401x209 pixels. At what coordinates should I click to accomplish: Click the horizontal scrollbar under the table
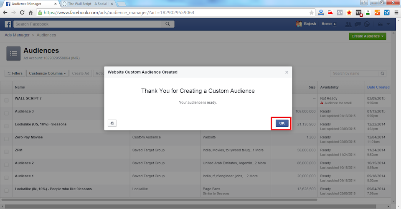coord(159,199)
